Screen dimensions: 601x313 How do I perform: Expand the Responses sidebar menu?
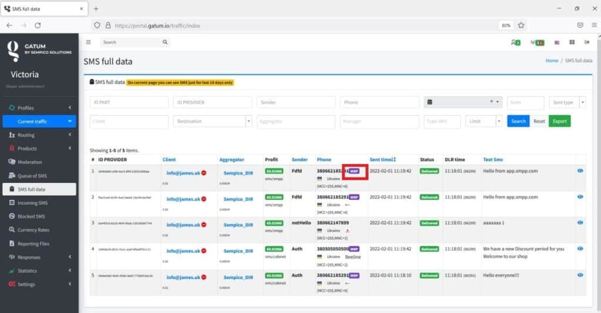click(39, 257)
